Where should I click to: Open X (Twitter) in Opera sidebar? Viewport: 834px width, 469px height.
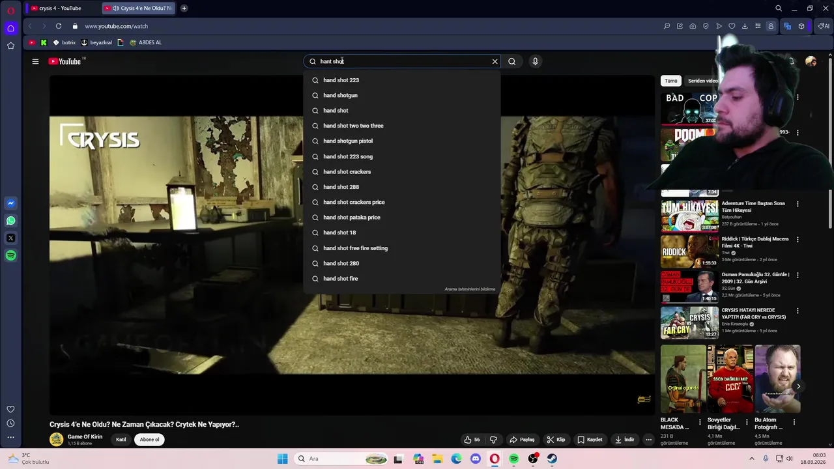pyautogui.click(x=10, y=238)
